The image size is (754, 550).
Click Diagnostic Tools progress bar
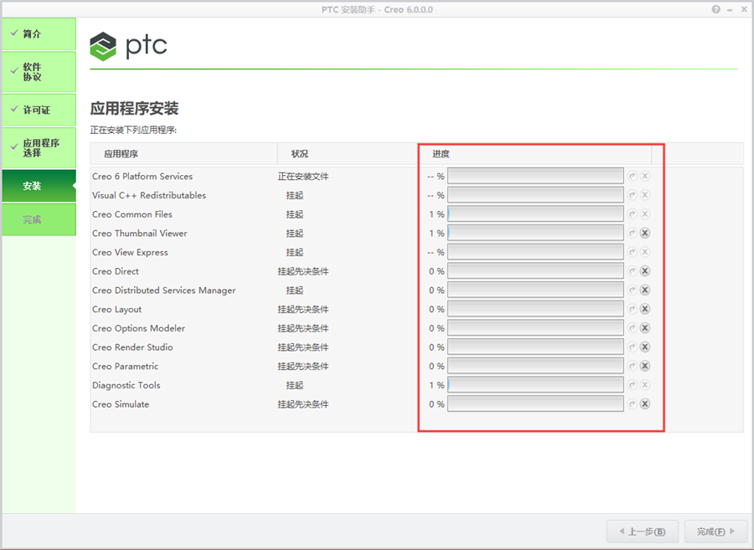[x=535, y=384]
